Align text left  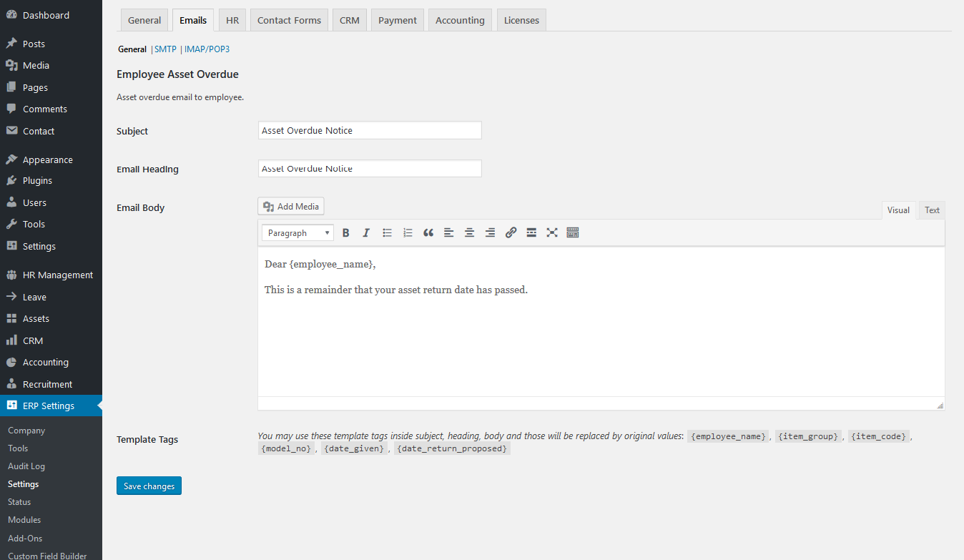(x=448, y=232)
